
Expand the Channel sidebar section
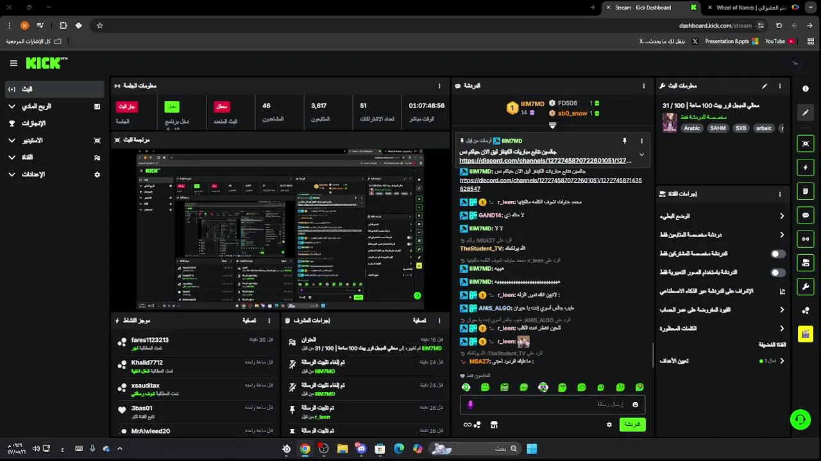pos(54,158)
